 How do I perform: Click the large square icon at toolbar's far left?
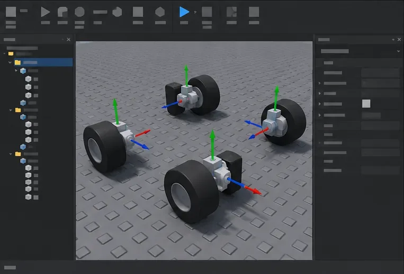coord(11,12)
